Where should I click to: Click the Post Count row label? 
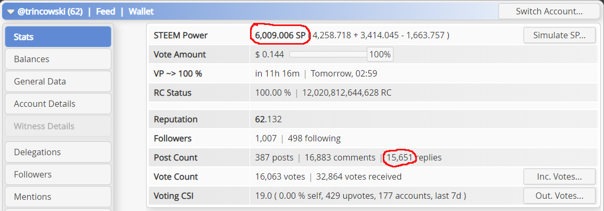click(x=175, y=157)
